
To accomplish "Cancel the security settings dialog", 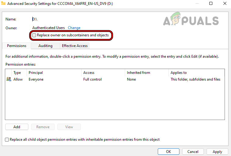I will [x=193, y=152].
